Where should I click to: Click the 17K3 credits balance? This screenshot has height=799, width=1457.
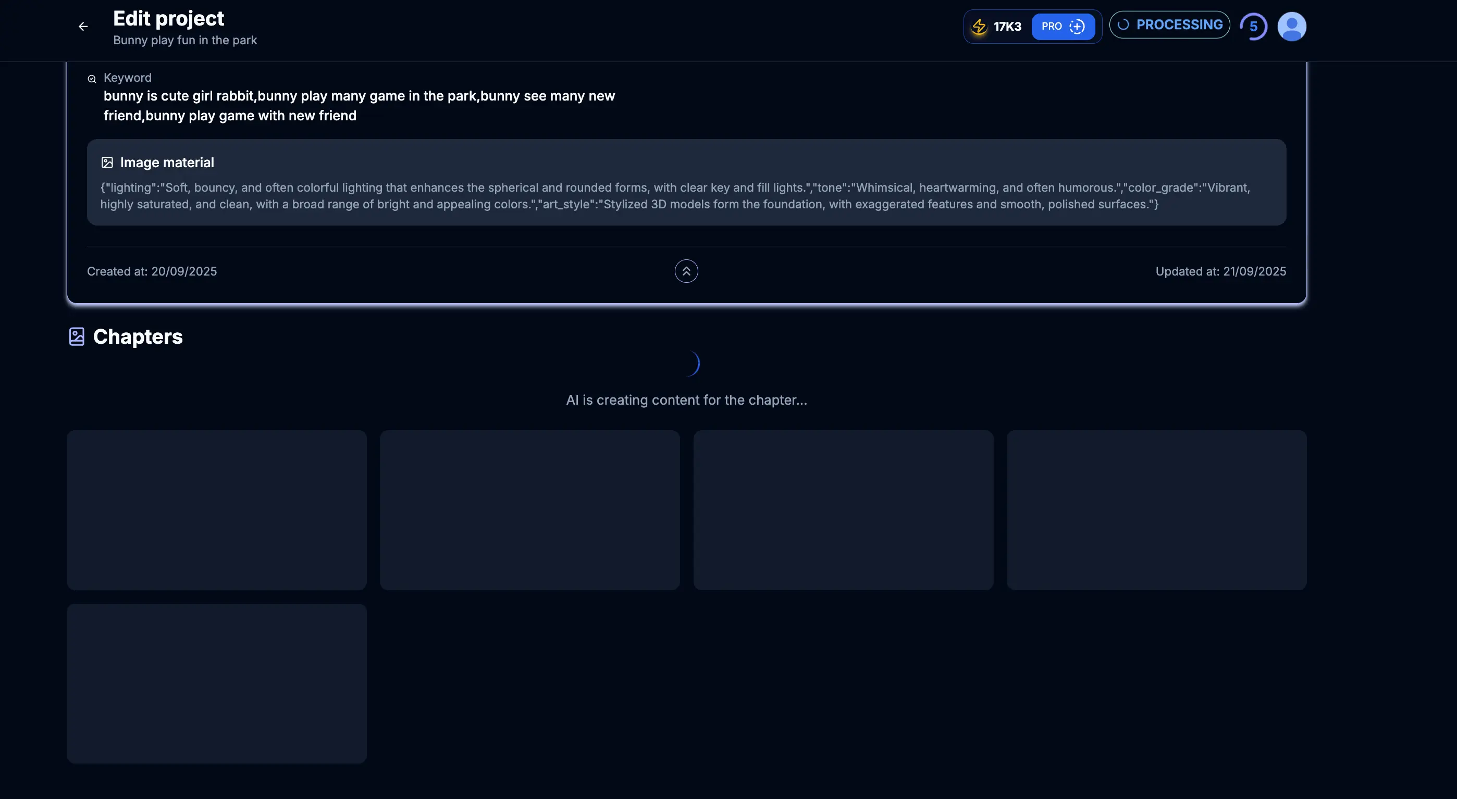point(1007,27)
